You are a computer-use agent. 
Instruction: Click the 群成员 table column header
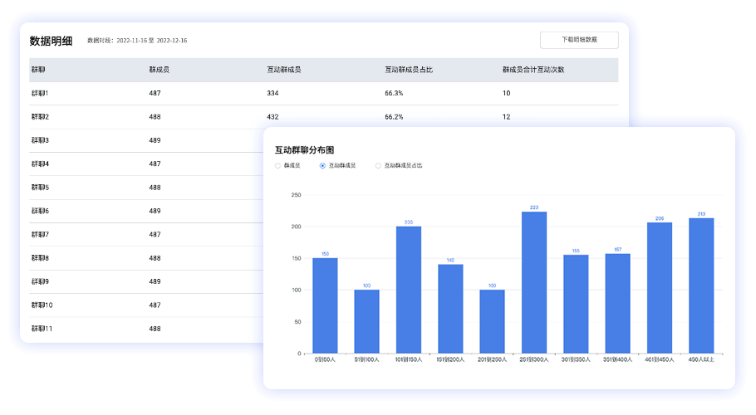click(160, 70)
